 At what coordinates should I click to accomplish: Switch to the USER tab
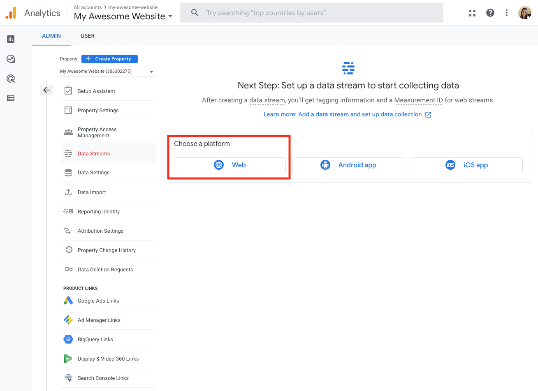[x=88, y=36]
